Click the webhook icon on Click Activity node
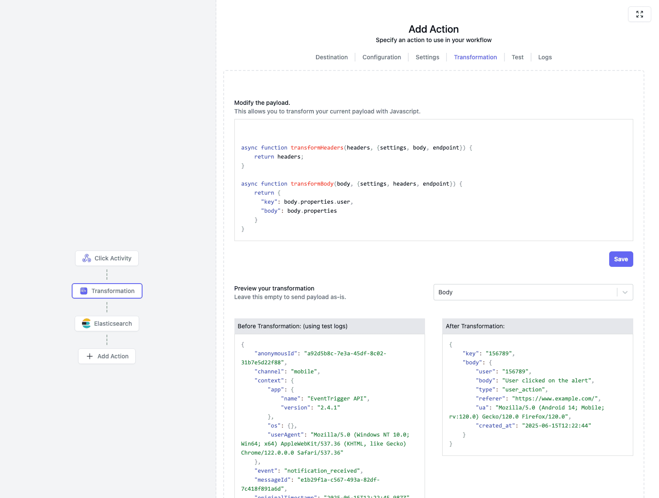 (87, 258)
